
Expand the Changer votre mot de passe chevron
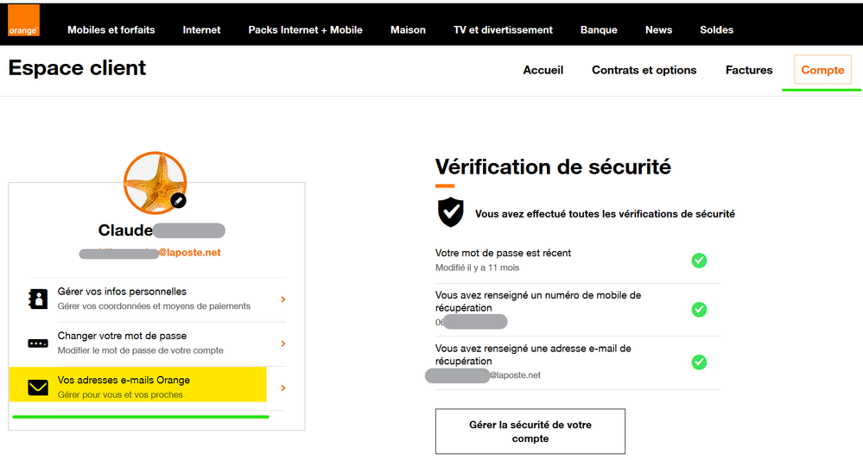(283, 343)
